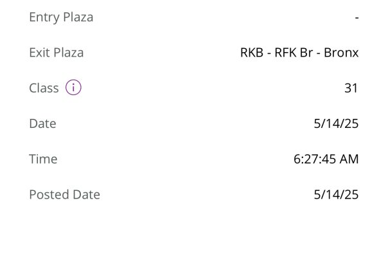
Task: Select the Date value 5/14/25
Action: [x=336, y=123]
